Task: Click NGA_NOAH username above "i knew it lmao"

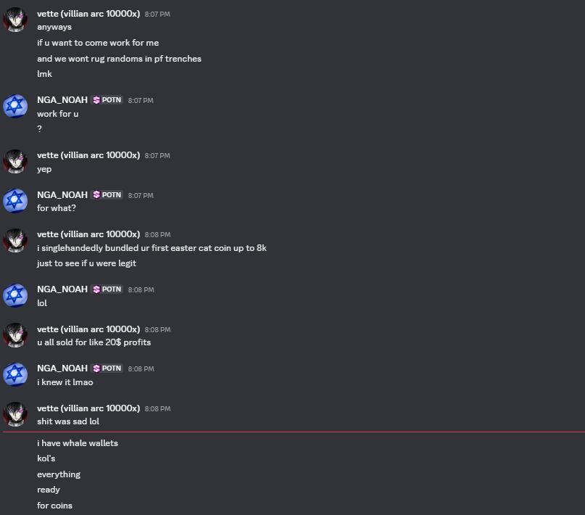Action: (62, 368)
